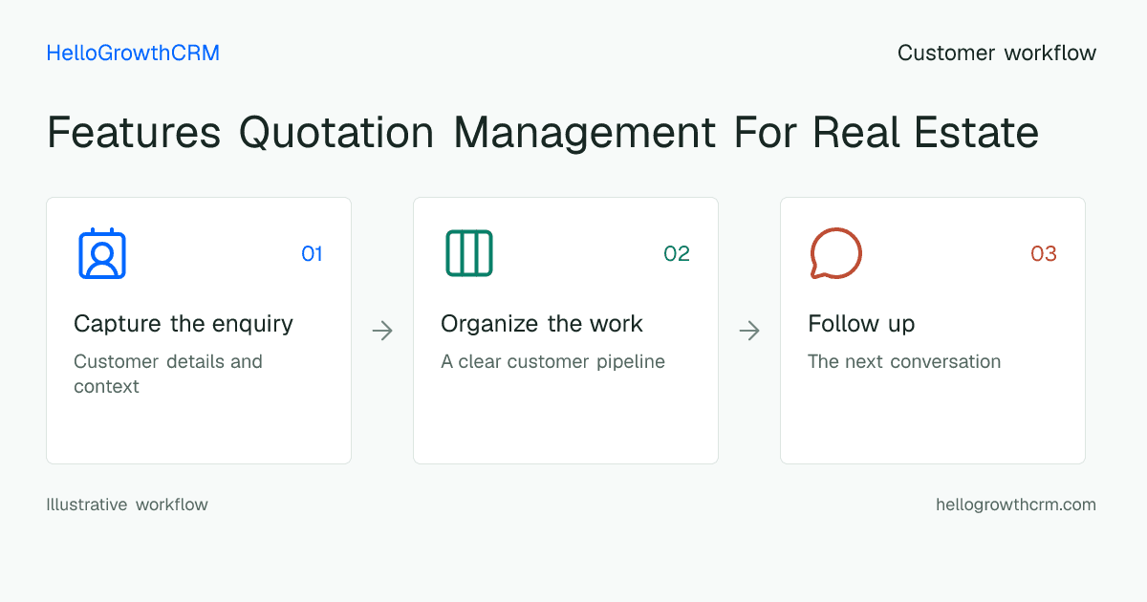The height and width of the screenshot is (602, 1147).
Task: Click the 'Customer details and context' description
Action: [x=168, y=375]
